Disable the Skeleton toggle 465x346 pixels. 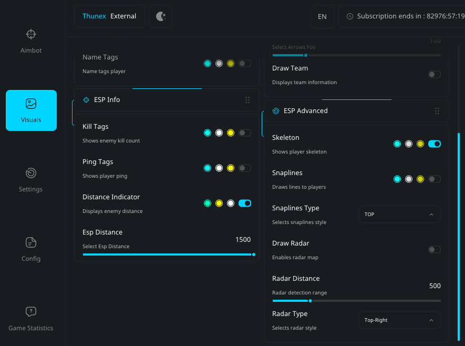point(435,144)
